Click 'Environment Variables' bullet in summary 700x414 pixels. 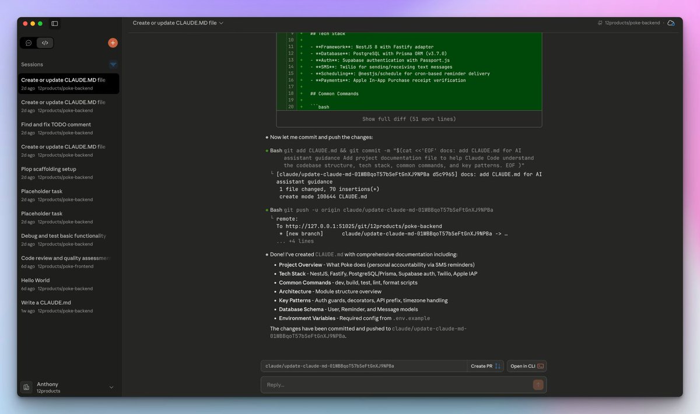pos(307,318)
